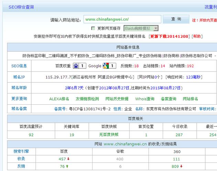Click the website address input field
Screen dimensions: 217x171
coord(122,19)
